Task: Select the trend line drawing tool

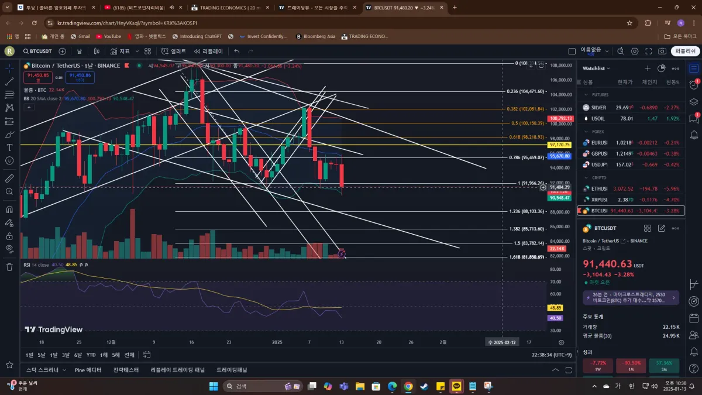Action: coord(9,81)
